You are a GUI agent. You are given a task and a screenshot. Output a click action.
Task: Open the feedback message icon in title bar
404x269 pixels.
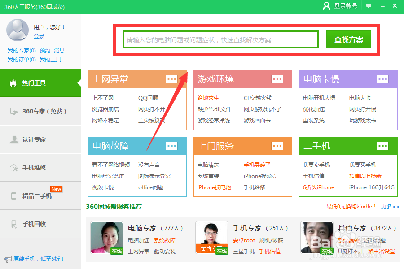[369, 6]
